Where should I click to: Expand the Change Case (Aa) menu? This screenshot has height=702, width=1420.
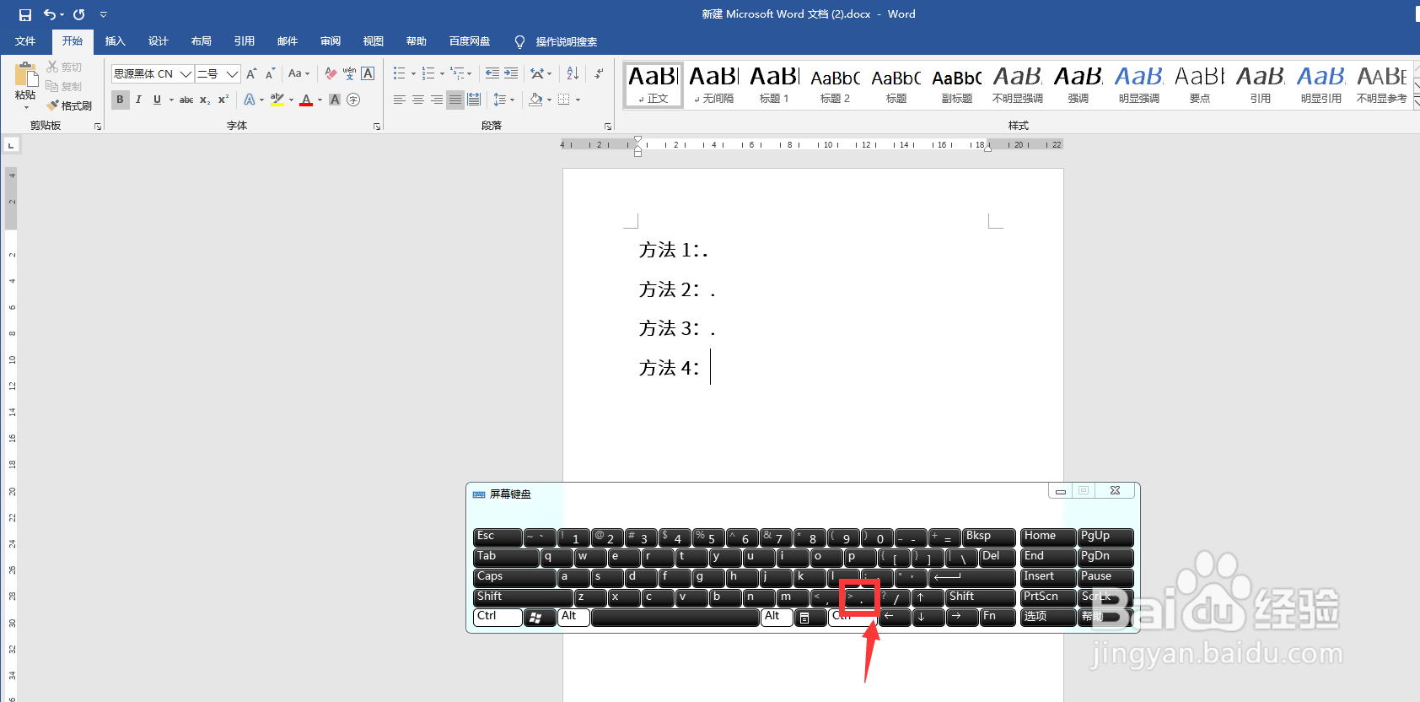(299, 74)
